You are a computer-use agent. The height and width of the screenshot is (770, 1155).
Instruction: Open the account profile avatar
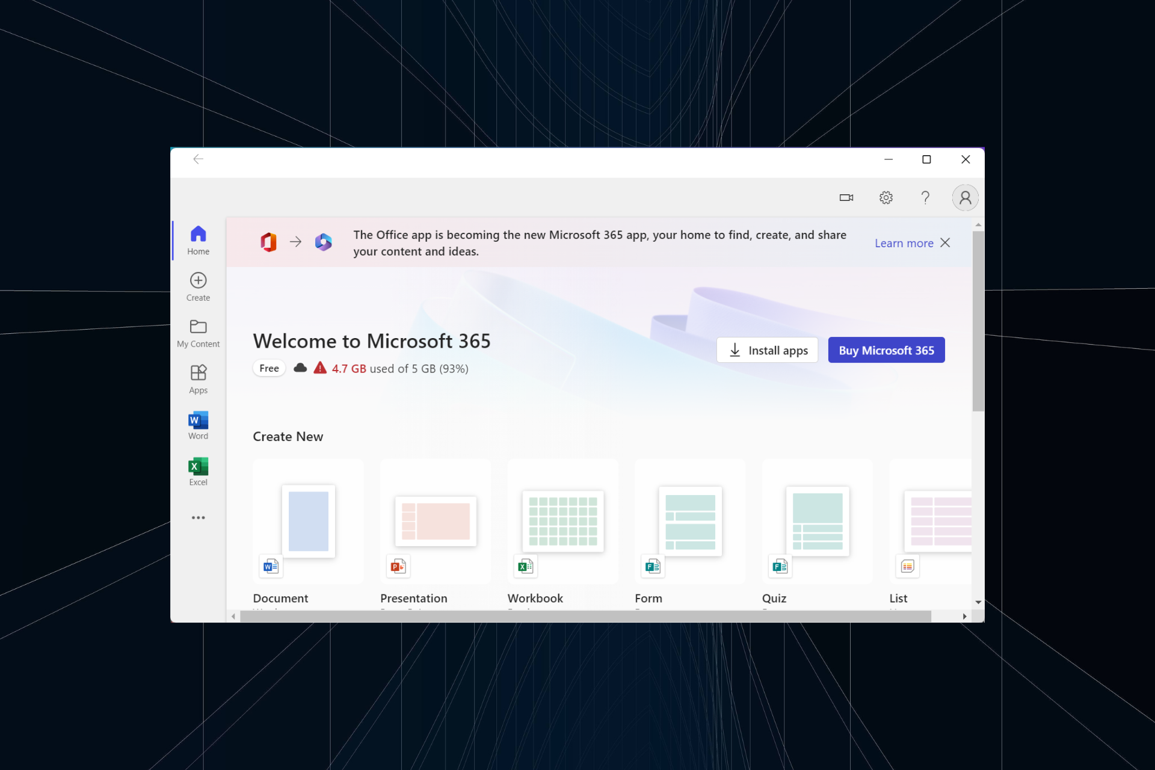pos(965,197)
